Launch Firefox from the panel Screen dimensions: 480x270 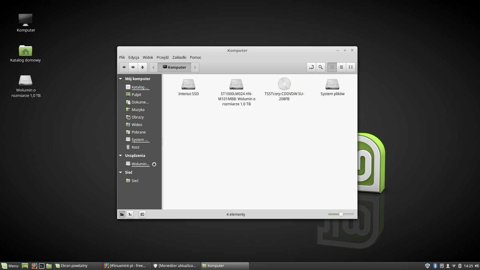[x=34, y=266]
